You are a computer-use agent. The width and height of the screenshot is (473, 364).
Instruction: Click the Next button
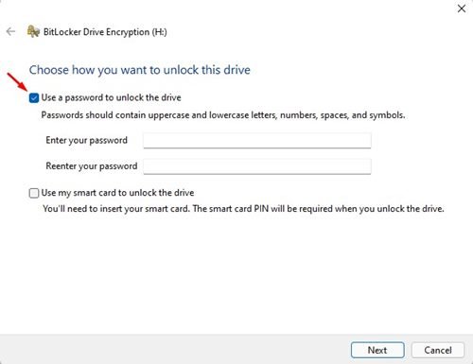click(377, 350)
